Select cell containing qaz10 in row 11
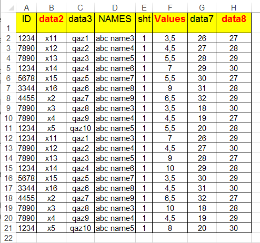This screenshot has width=260, height=243. pos(80,128)
